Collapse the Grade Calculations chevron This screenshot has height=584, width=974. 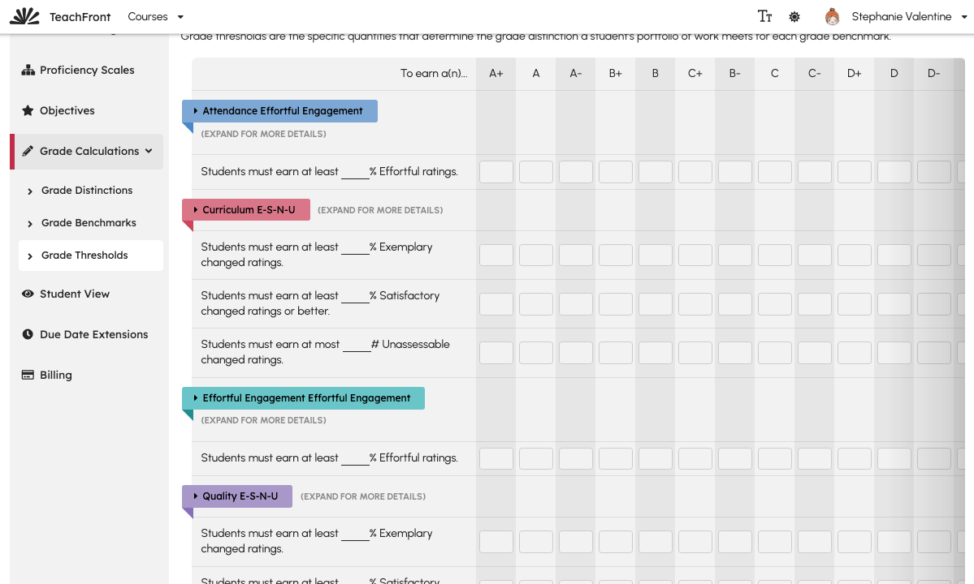pos(149,151)
